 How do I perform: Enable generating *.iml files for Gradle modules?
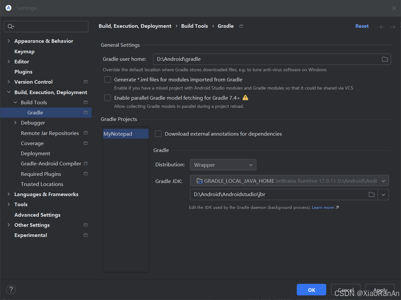[x=108, y=79]
